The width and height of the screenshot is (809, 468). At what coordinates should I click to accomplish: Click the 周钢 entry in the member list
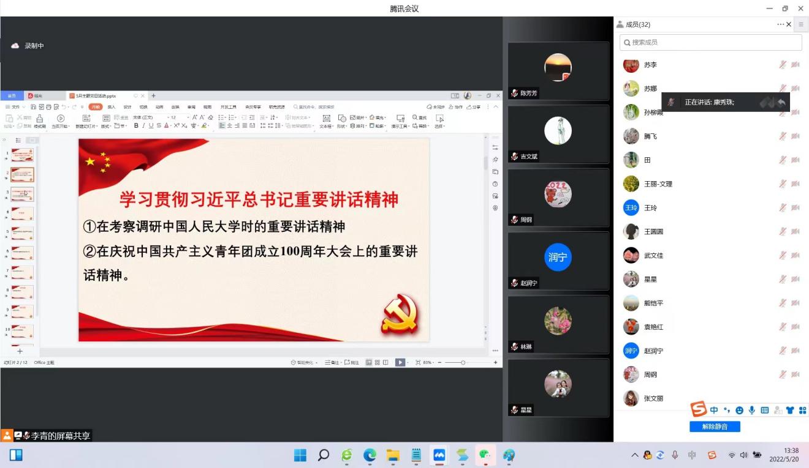tap(650, 374)
